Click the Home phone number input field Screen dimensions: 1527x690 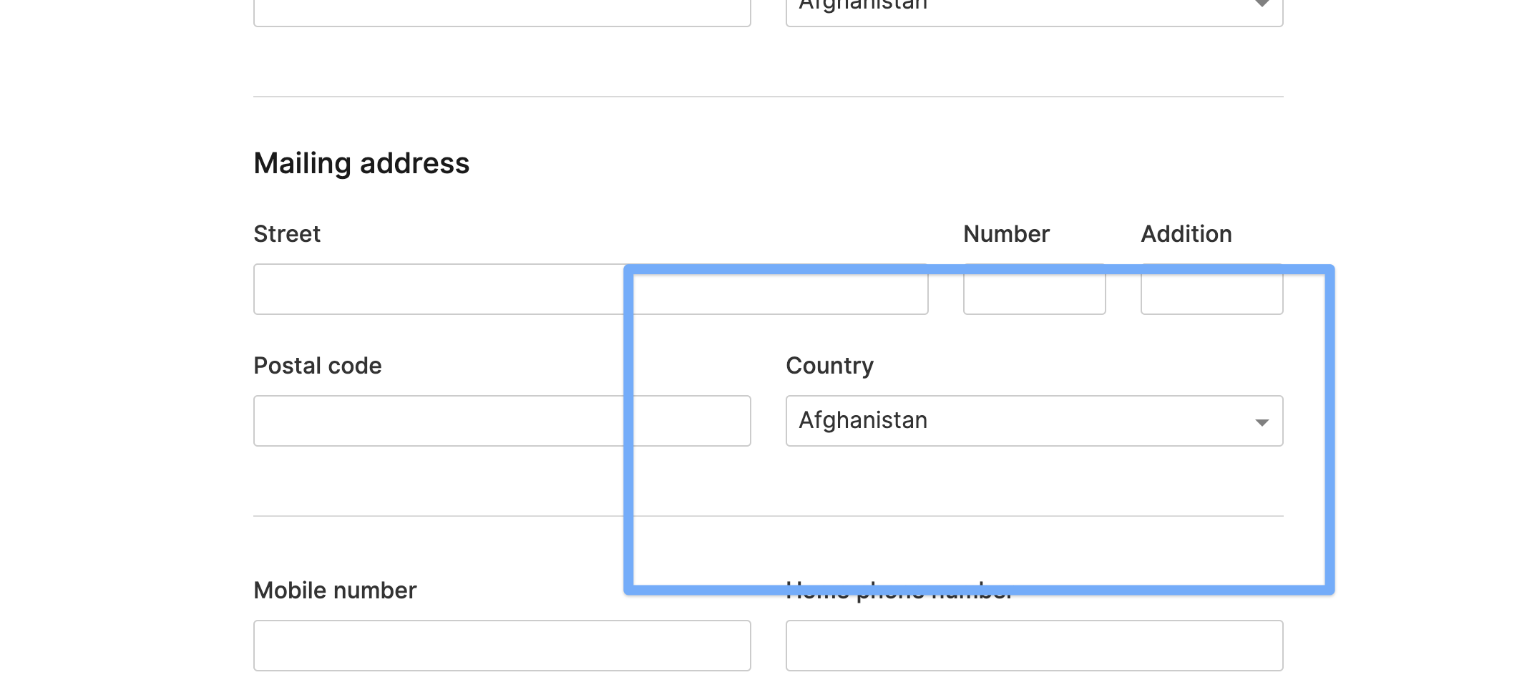[x=1033, y=645]
